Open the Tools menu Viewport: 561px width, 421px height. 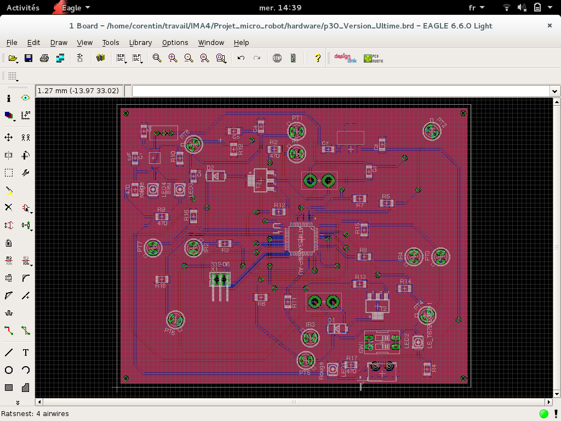(110, 42)
